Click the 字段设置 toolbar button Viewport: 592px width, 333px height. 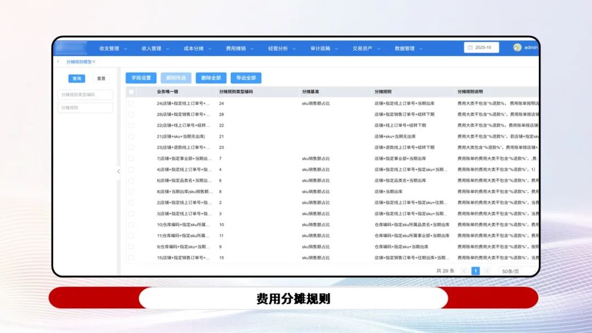[142, 77]
